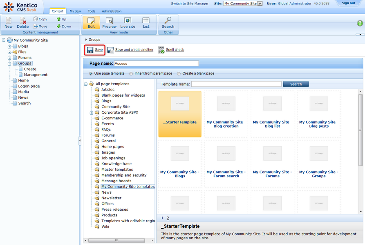Click the Spell check link text
This screenshot has width=365, height=245.
[x=175, y=50]
